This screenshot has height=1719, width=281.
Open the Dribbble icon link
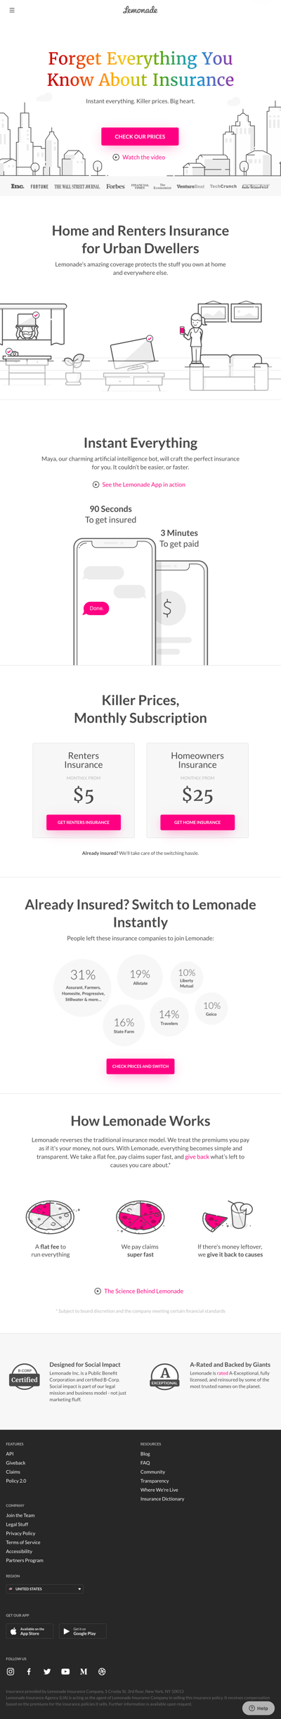[x=102, y=1671]
